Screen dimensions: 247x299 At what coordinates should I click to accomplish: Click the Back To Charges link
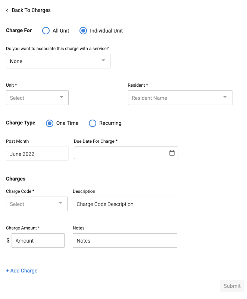[31, 10]
